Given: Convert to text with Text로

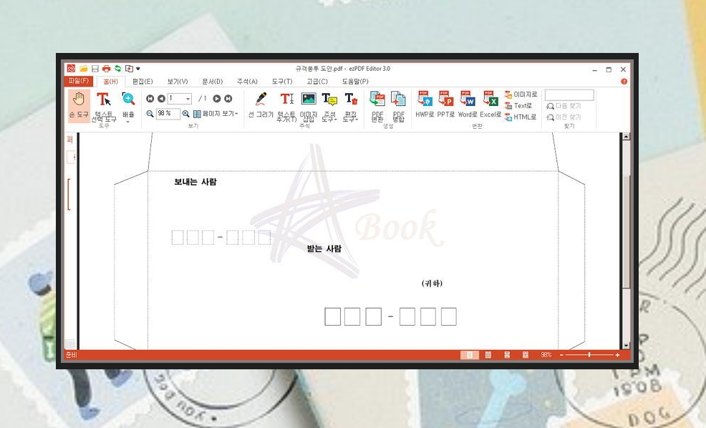Looking at the screenshot, I should click(518, 106).
